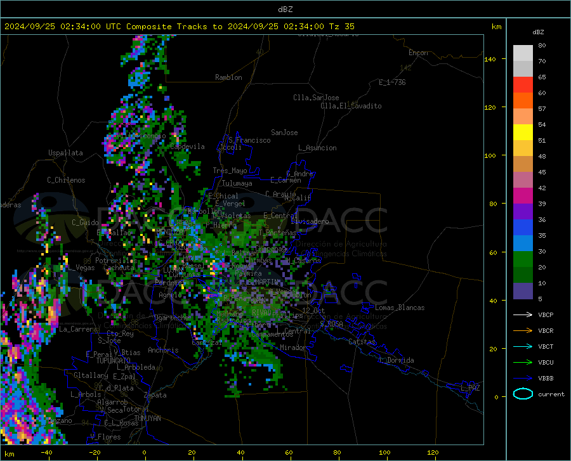Click the Catitas map label
The image size is (571, 461).
pyautogui.click(x=362, y=342)
